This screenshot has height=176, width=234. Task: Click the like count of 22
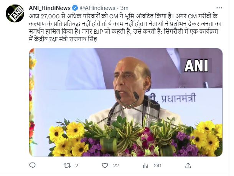[x=116, y=166]
